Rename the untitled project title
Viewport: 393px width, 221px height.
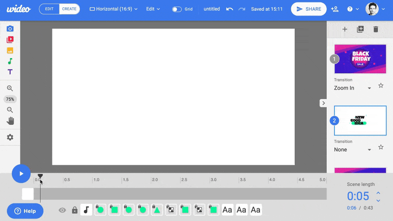(x=212, y=9)
